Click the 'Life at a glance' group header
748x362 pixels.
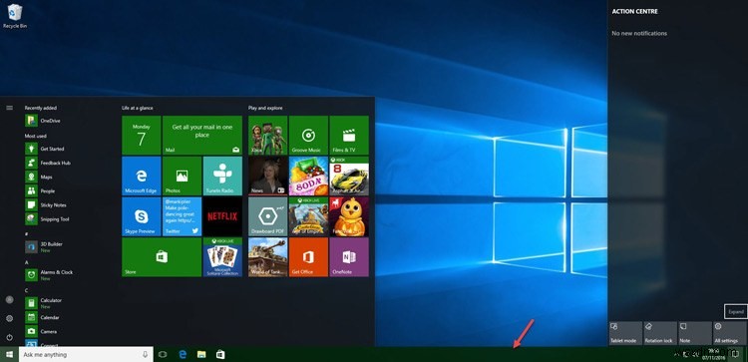[138, 108]
